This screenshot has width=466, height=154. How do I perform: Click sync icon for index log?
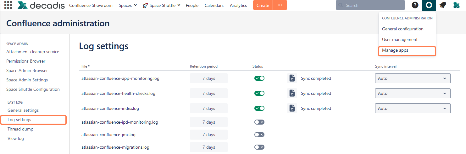(x=292, y=109)
